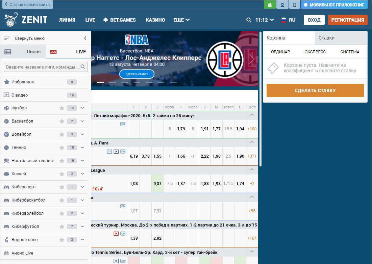The image size is (372, 264).
Task: Click the mobile phone icon in top bar
Action: pyautogui.click(x=294, y=5)
